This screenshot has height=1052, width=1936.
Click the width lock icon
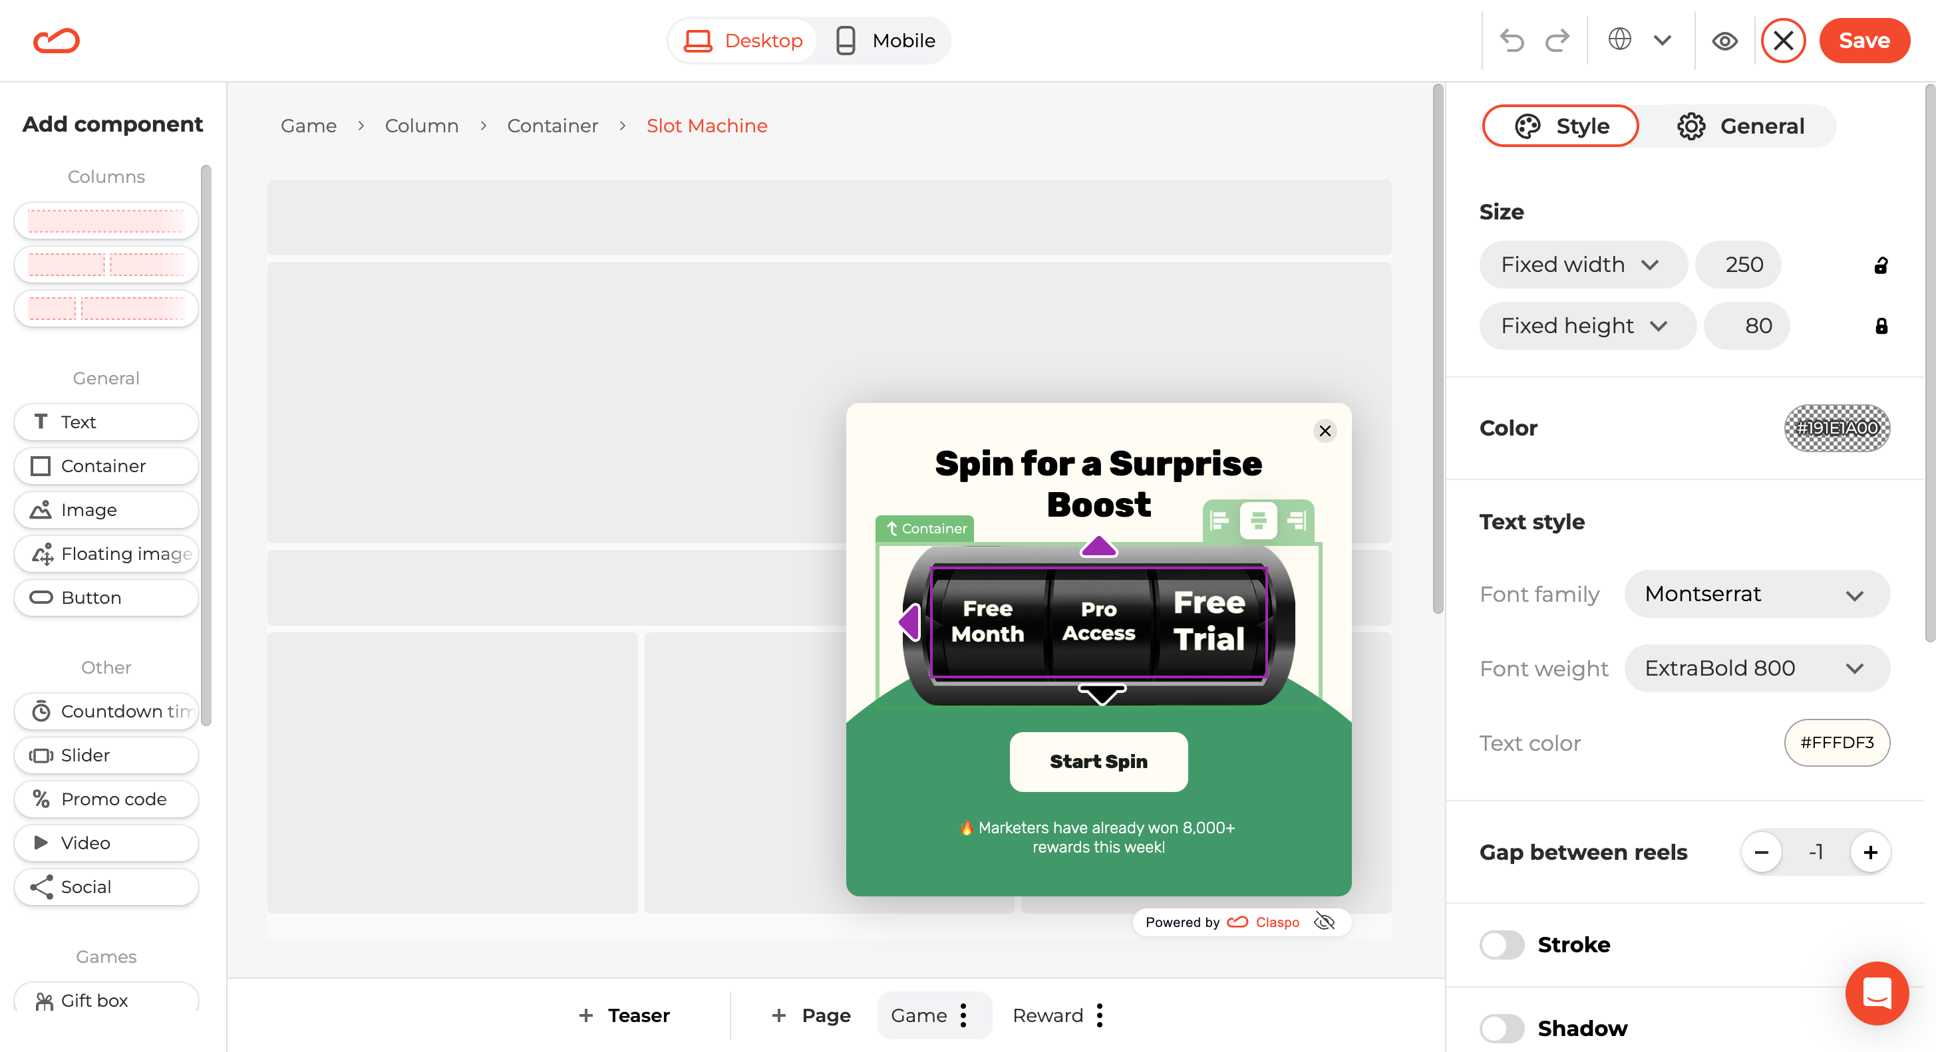[1881, 265]
